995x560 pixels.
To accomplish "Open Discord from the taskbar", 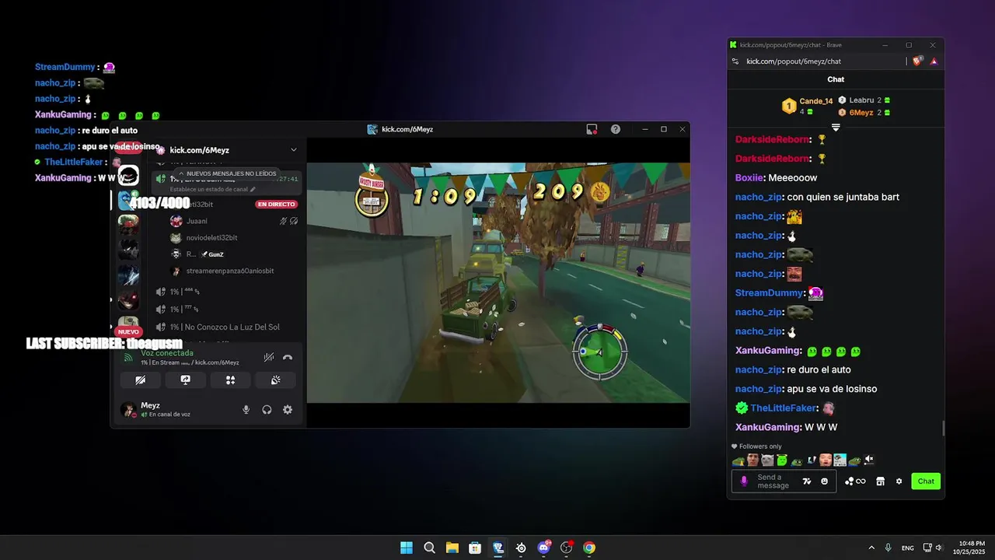I will tap(543, 548).
